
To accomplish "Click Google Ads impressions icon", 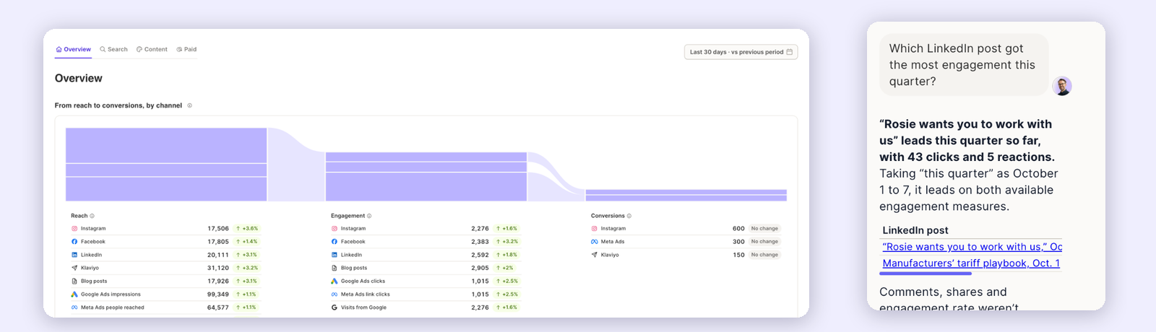I will coord(74,294).
